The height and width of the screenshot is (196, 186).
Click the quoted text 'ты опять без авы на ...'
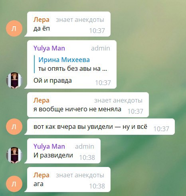(73, 69)
